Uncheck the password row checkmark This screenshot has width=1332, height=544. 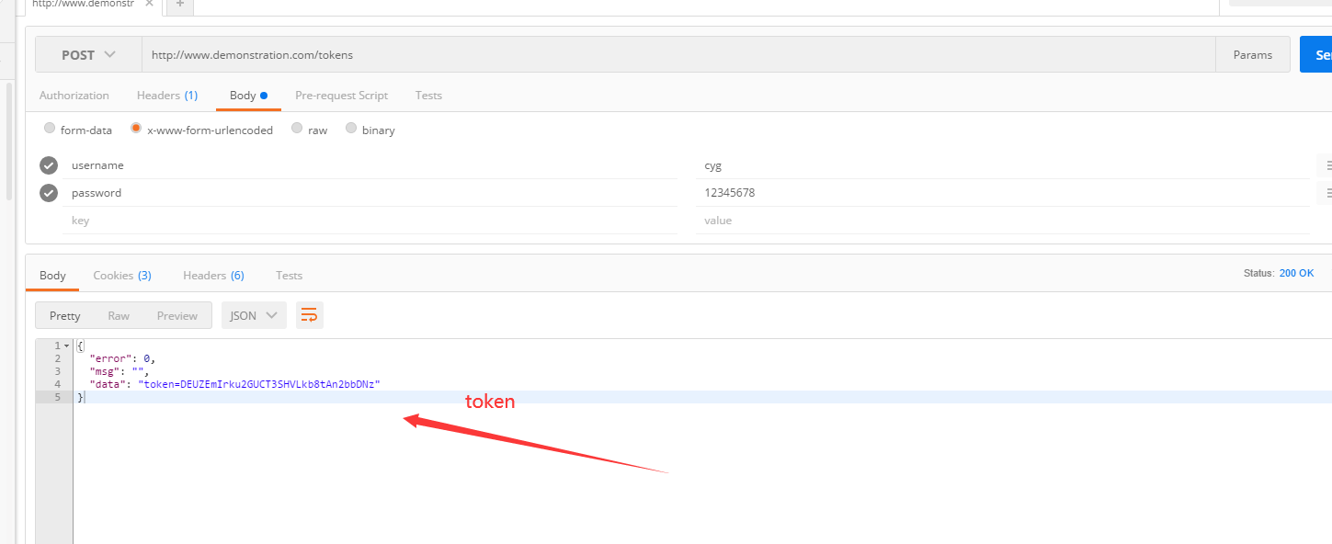coord(49,193)
